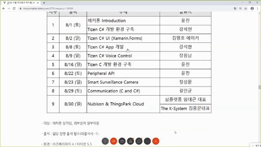Click the date cell '8/30 (일)'
Viewport: 261px width, 147px height.
(x=73, y=104)
